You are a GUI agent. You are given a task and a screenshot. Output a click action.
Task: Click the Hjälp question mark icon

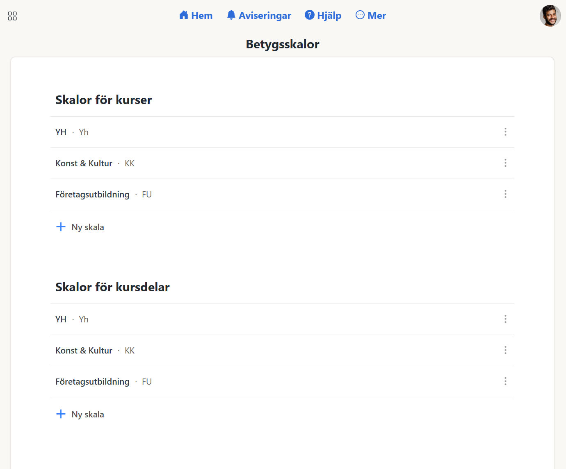pyautogui.click(x=309, y=15)
